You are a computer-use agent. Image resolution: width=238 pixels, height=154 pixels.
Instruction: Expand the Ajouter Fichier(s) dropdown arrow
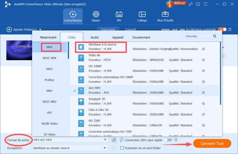click(40, 30)
